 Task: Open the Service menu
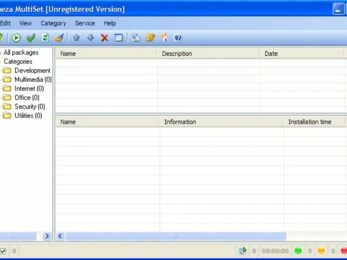pyautogui.click(x=85, y=23)
